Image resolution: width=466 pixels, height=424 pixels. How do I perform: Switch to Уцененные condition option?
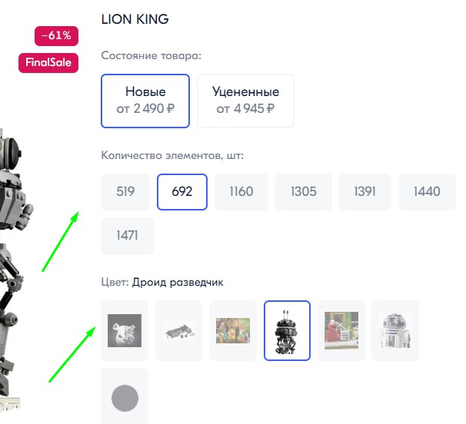pos(245,100)
